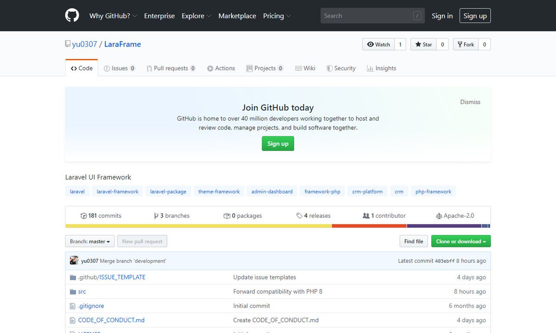Select the php-framework topic tag
The width and height of the screenshot is (556, 333).
coord(433,191)
